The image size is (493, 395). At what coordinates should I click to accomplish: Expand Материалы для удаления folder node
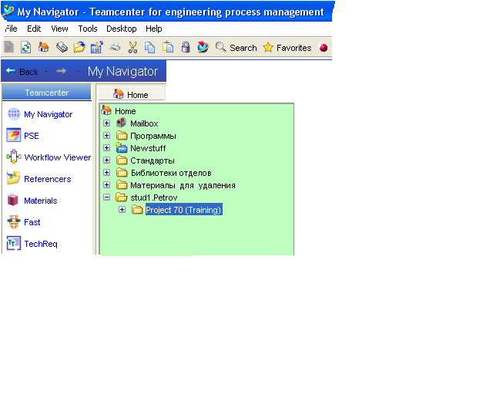pyautogui.click(x=106, y=184)
